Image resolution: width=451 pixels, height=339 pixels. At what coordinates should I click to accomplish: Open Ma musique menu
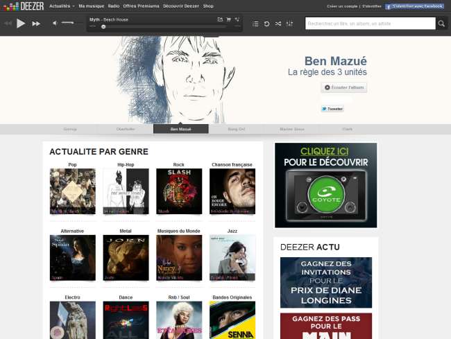coord(91,6)
